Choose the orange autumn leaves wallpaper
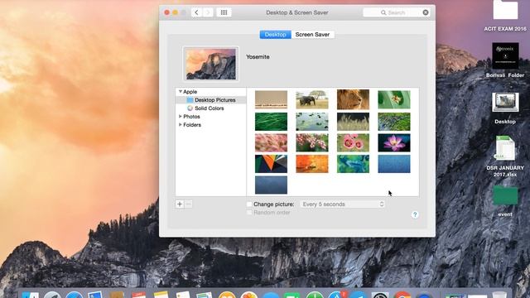The image size is (530, 298). [x=312, y=164]
